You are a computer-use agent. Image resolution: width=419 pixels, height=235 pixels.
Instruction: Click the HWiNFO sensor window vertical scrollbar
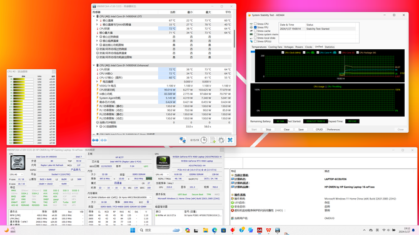click(235, 39)
